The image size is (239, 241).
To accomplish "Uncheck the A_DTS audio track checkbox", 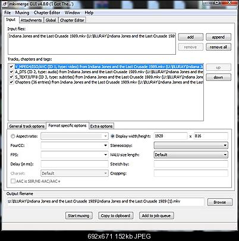I will 11,72.
